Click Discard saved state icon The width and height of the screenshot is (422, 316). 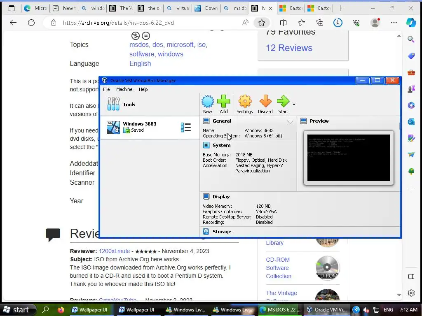(265, 104)
